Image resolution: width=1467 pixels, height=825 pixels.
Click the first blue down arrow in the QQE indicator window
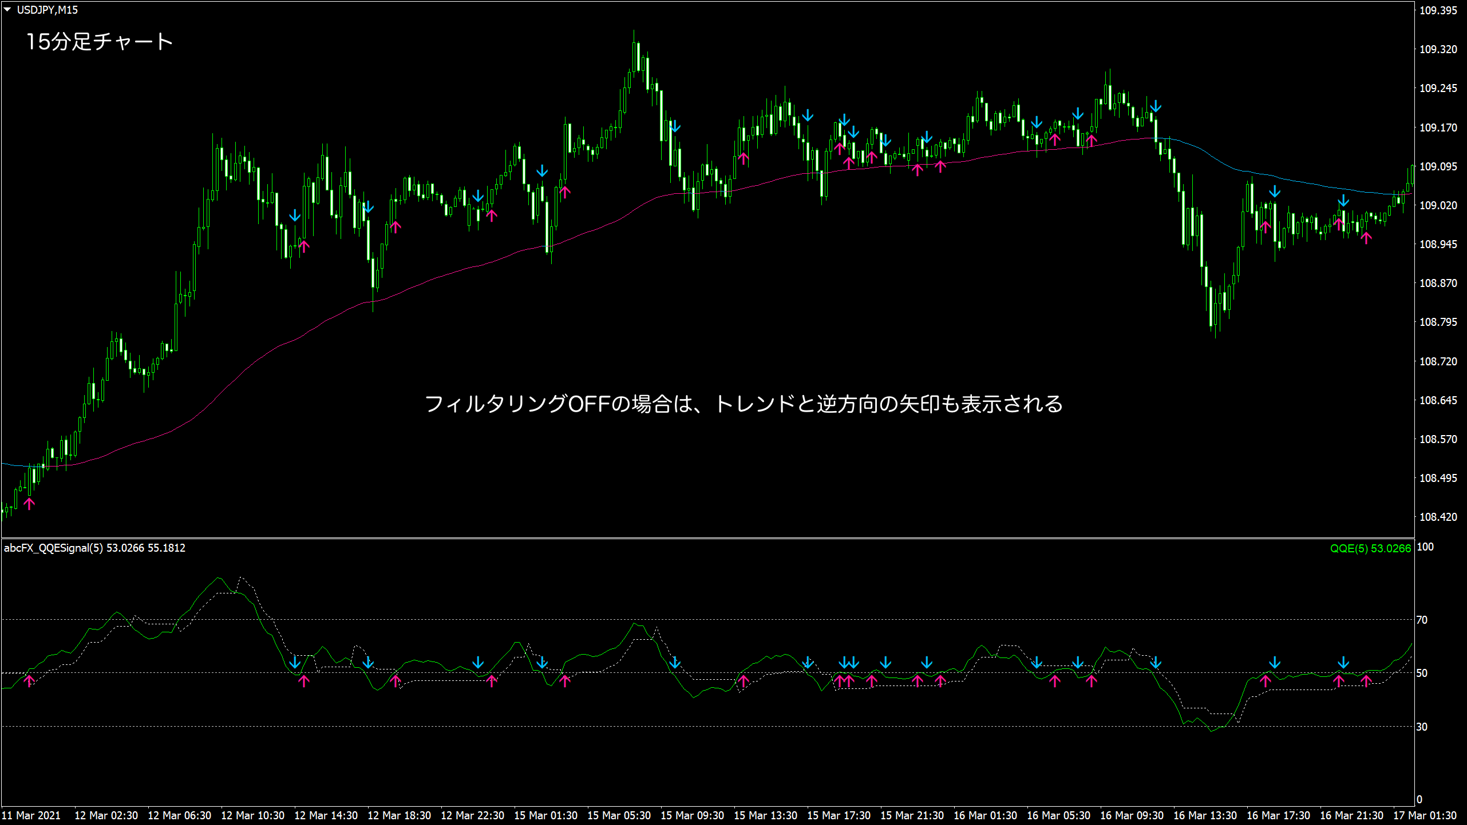coord(295,663)
